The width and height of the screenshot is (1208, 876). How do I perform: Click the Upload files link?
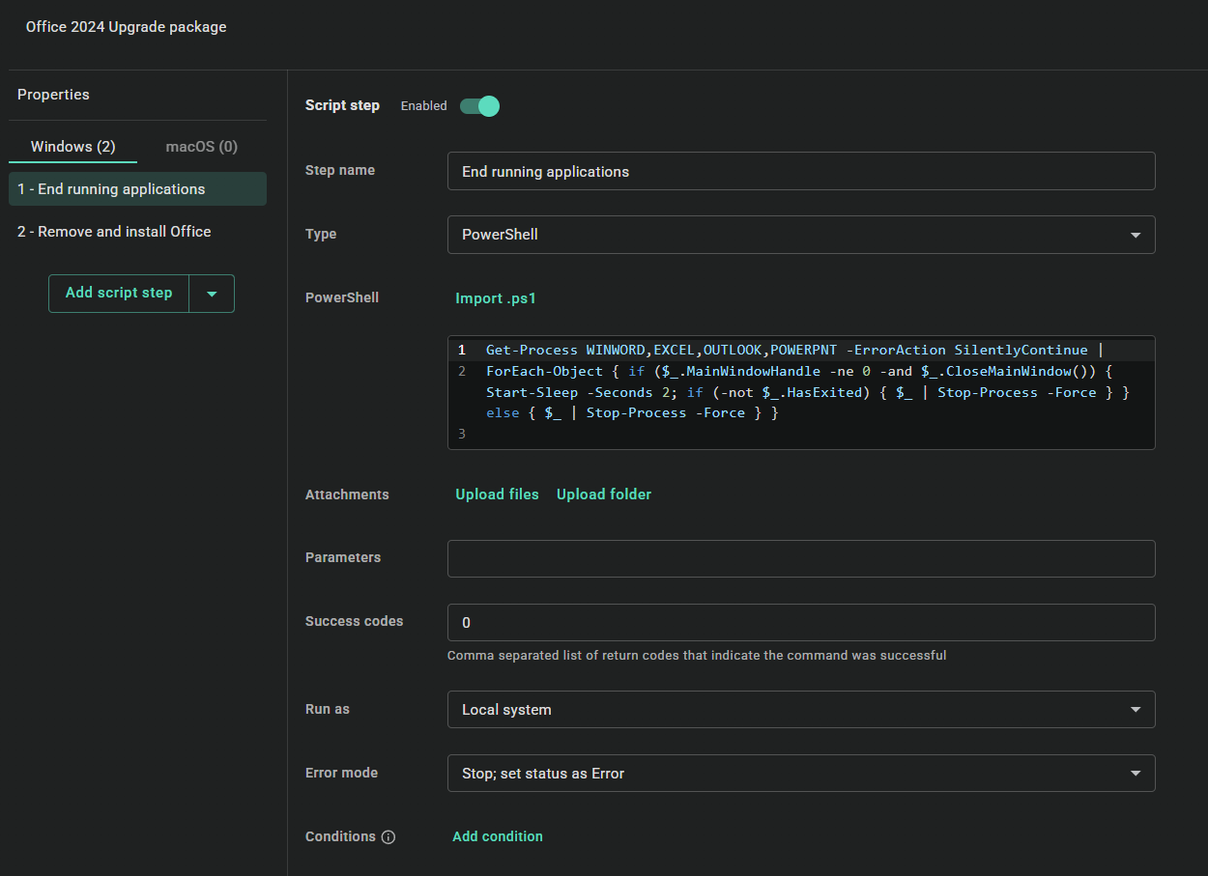pos(497,494)
